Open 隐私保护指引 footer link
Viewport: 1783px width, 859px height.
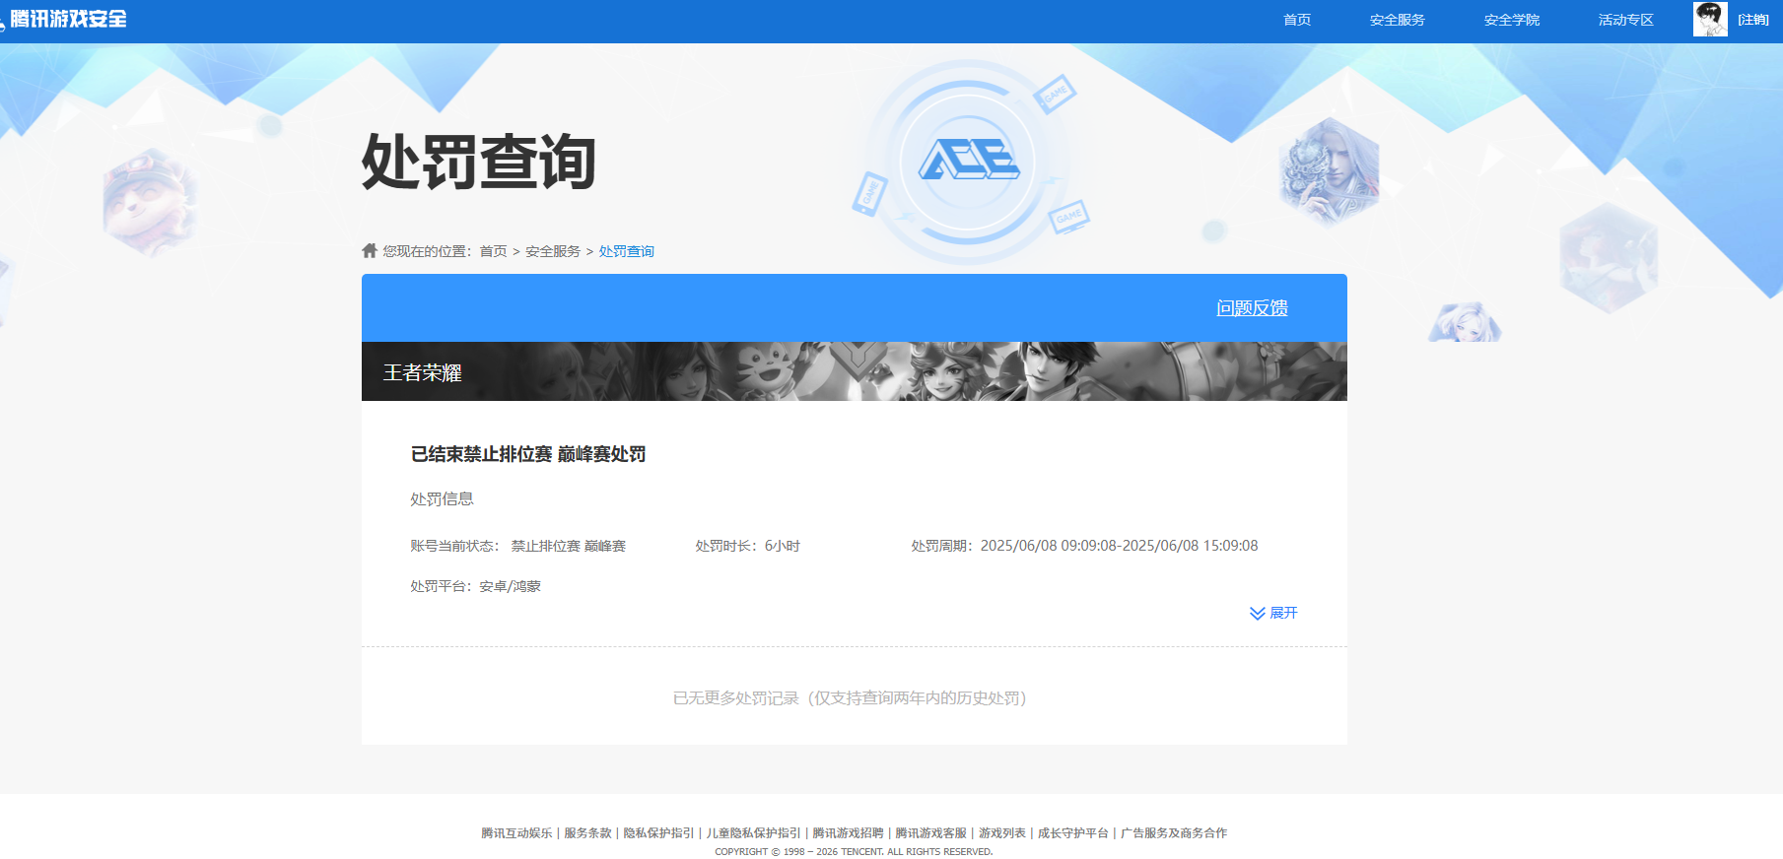[658, 832]
